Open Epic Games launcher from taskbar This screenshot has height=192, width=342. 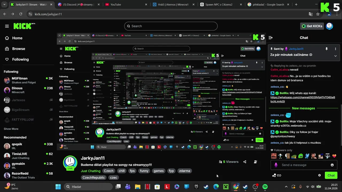pos(196,187)
